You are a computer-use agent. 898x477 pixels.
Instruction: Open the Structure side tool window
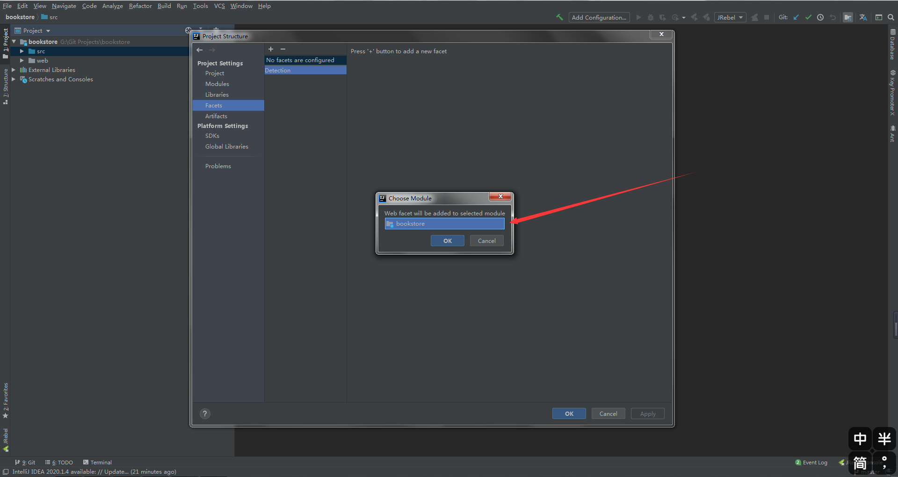6,86
